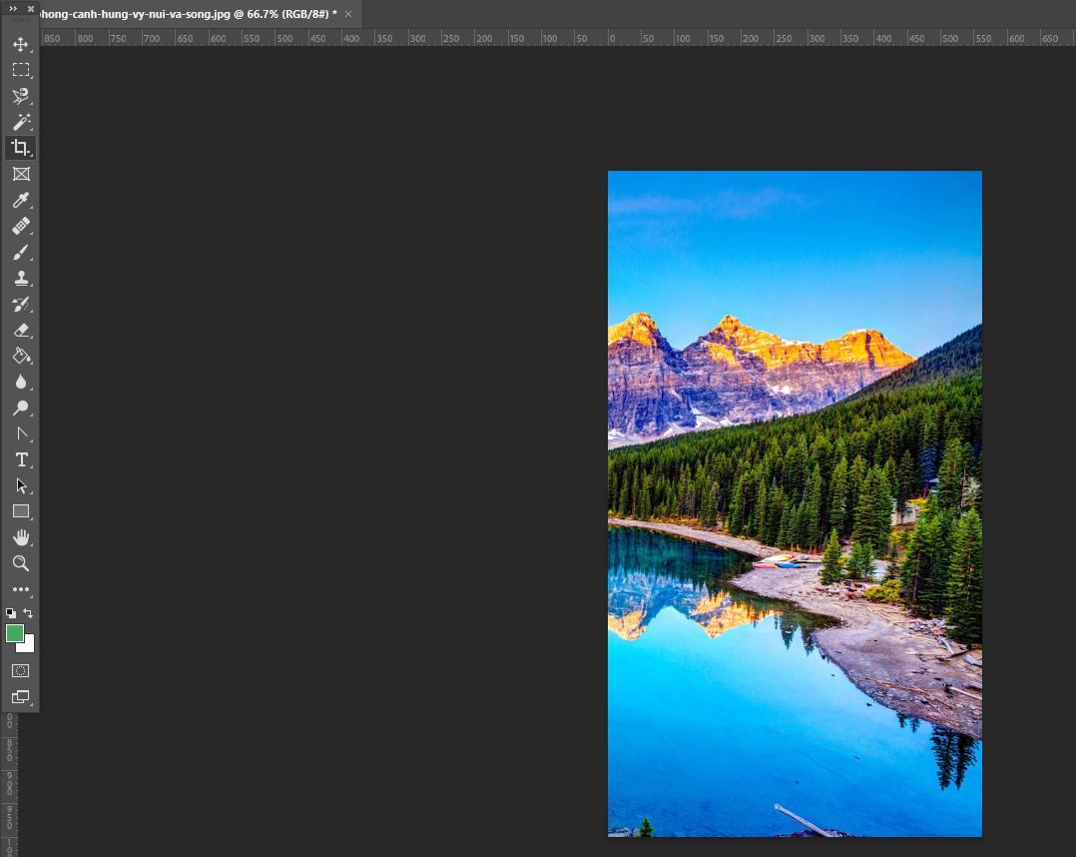Select the Zoom tool

(x=21, y=563)
